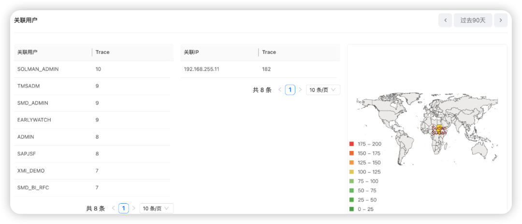Toggle the 150 – 175 legend range
Viewport: 522px width, 224px height.
pyautogui.click(x=369, y=153)
